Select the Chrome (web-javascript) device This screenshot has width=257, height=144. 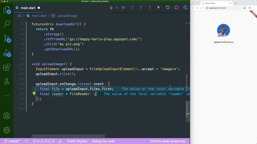click(x=167, y=141)
